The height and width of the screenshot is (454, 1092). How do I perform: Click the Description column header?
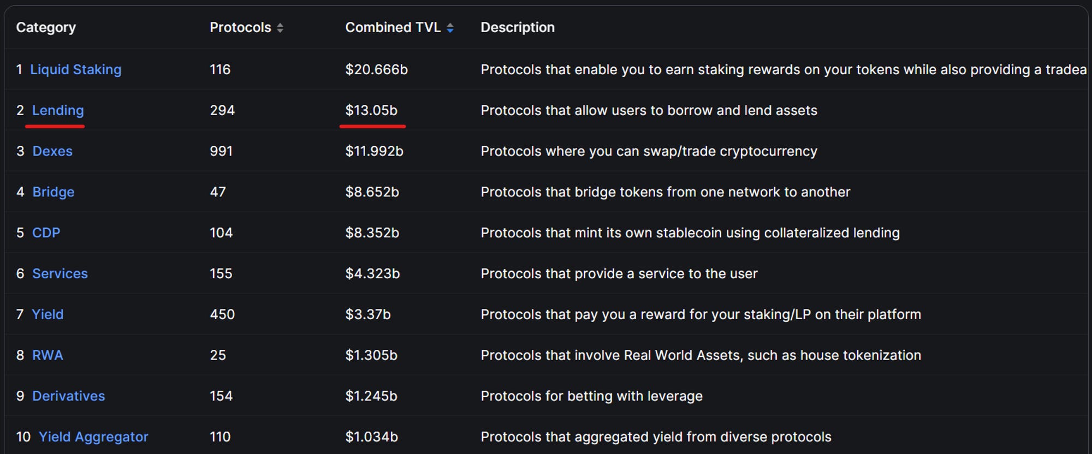click(x=518, y=27)
